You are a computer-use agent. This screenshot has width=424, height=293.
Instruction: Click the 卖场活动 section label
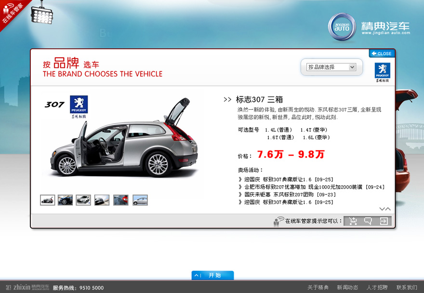coord(251,170)
